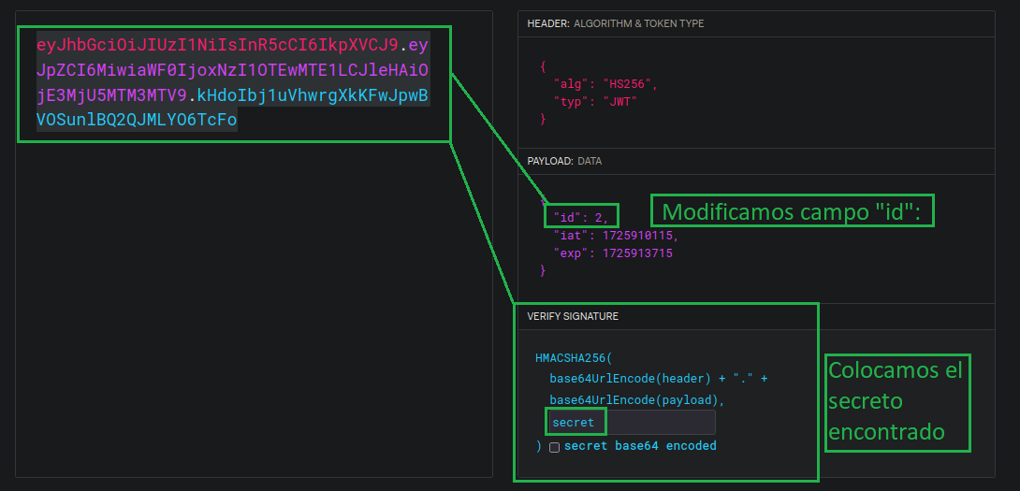Click the base64UrlEncode(header) line
Image resolution: width=1020 pixels, height=491 pixels.
[x=658, y=379]
